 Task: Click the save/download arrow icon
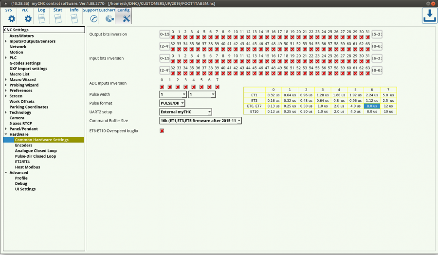point(429,16)
